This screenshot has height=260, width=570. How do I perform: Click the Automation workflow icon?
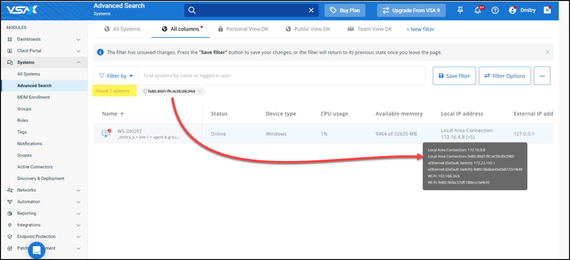point(10,202)
